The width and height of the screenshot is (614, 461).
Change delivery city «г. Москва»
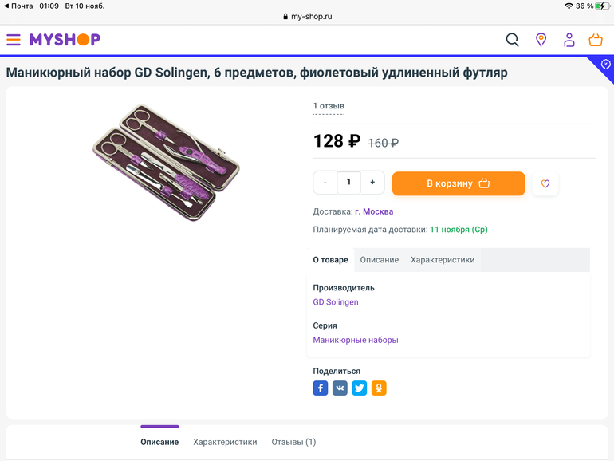[x=374, y=211]
